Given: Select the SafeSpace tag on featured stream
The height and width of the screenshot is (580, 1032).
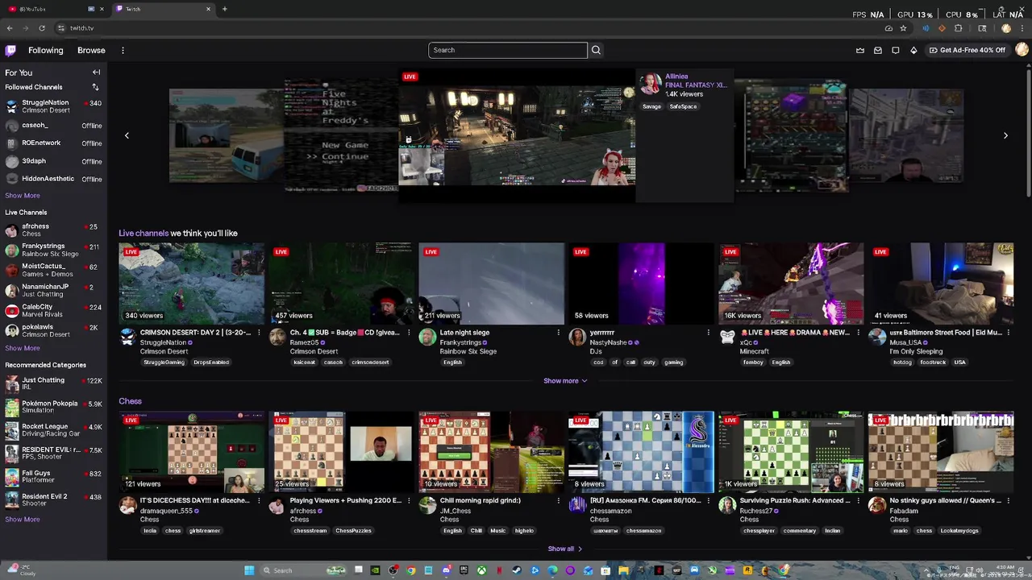Looking at the screenshot, I should (x=683, y=106).
